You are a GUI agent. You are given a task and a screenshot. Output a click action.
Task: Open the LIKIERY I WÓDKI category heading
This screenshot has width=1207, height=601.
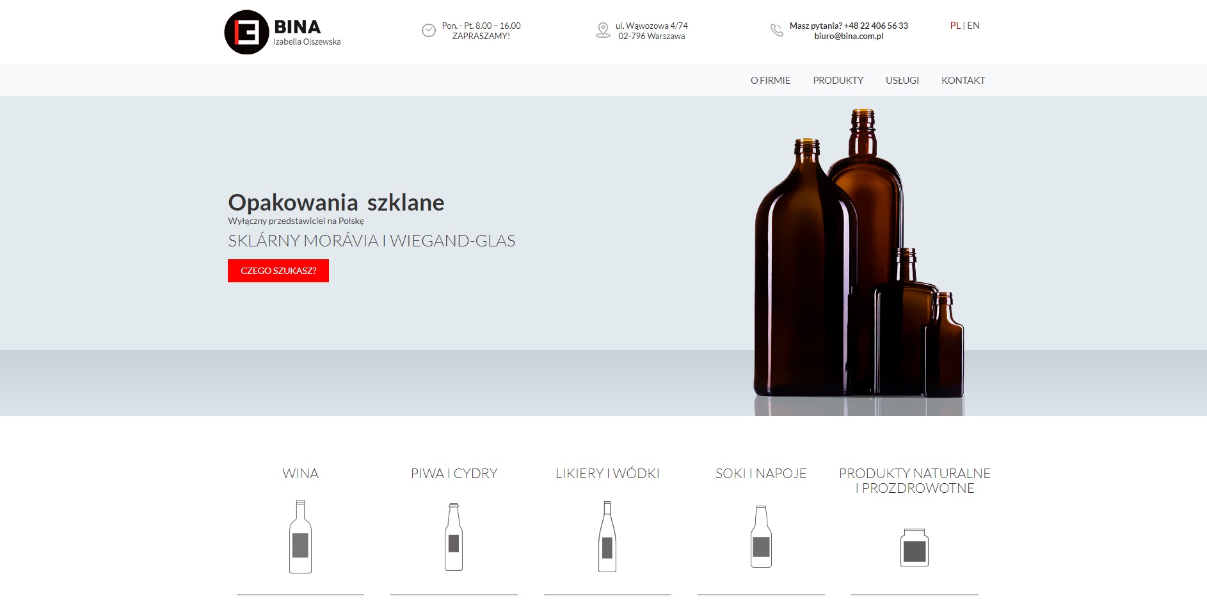[607, 474]
